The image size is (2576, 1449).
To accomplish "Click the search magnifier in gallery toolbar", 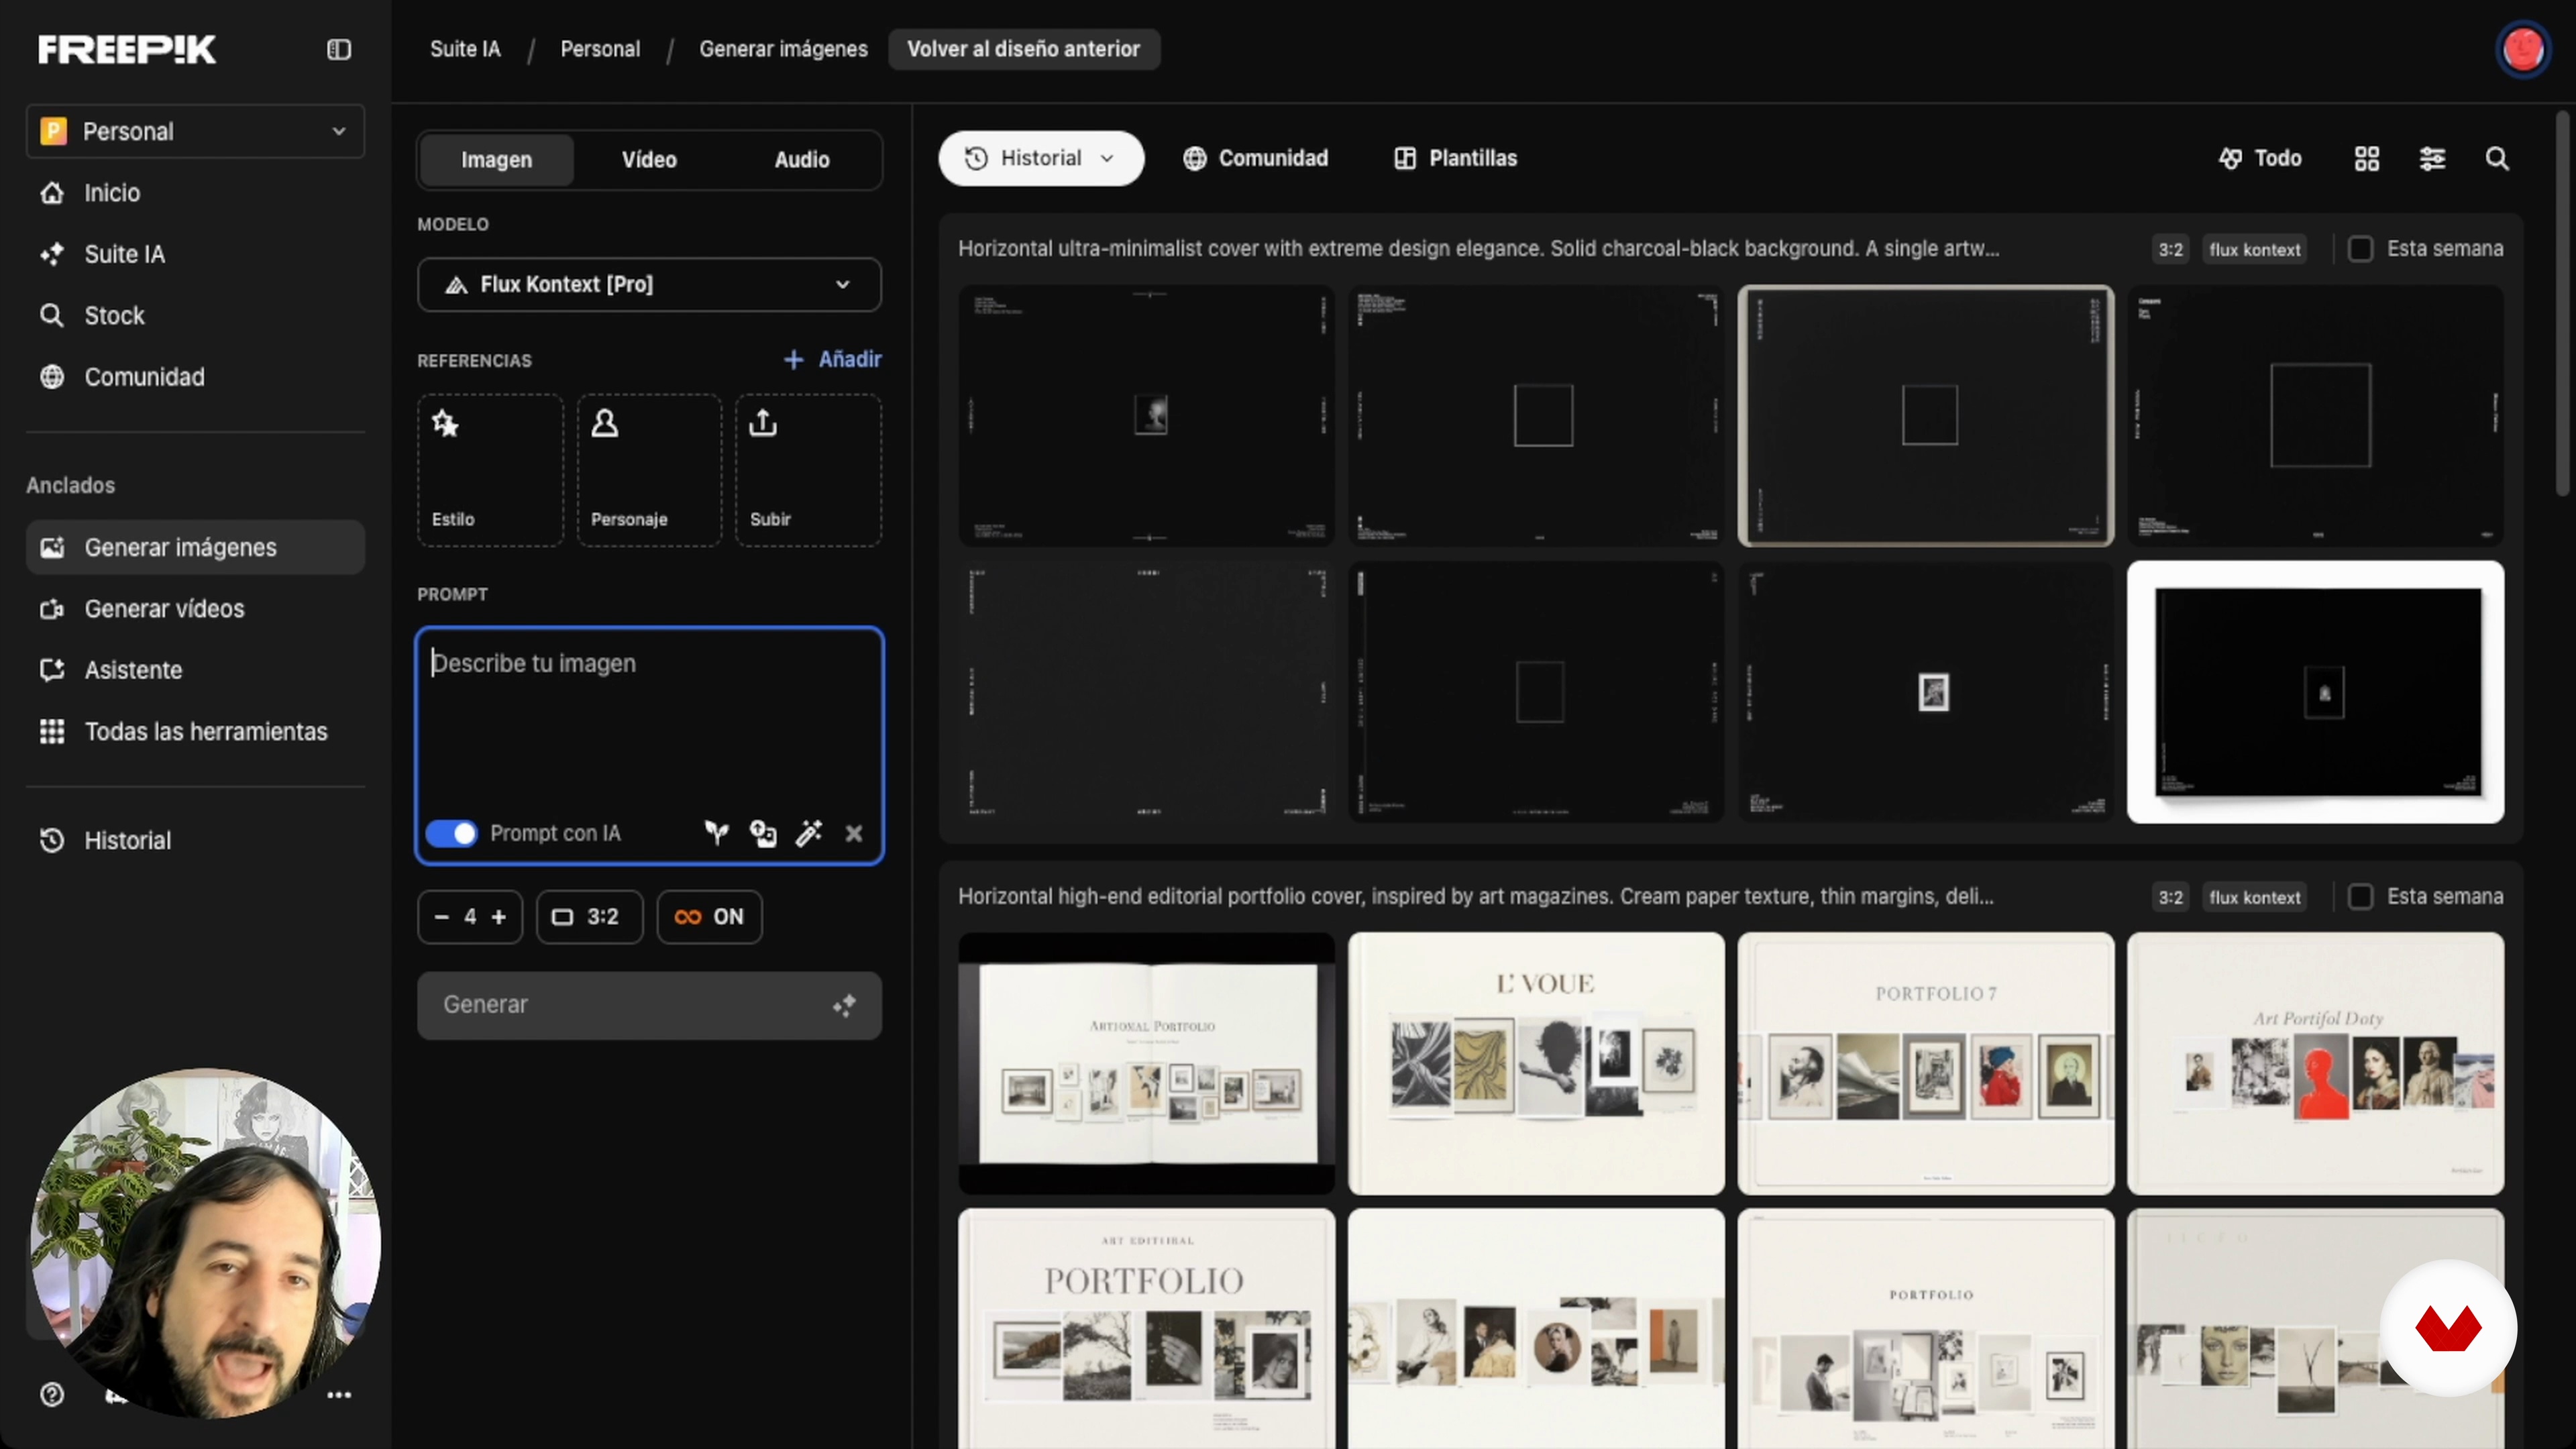I will pos(2497,158).
